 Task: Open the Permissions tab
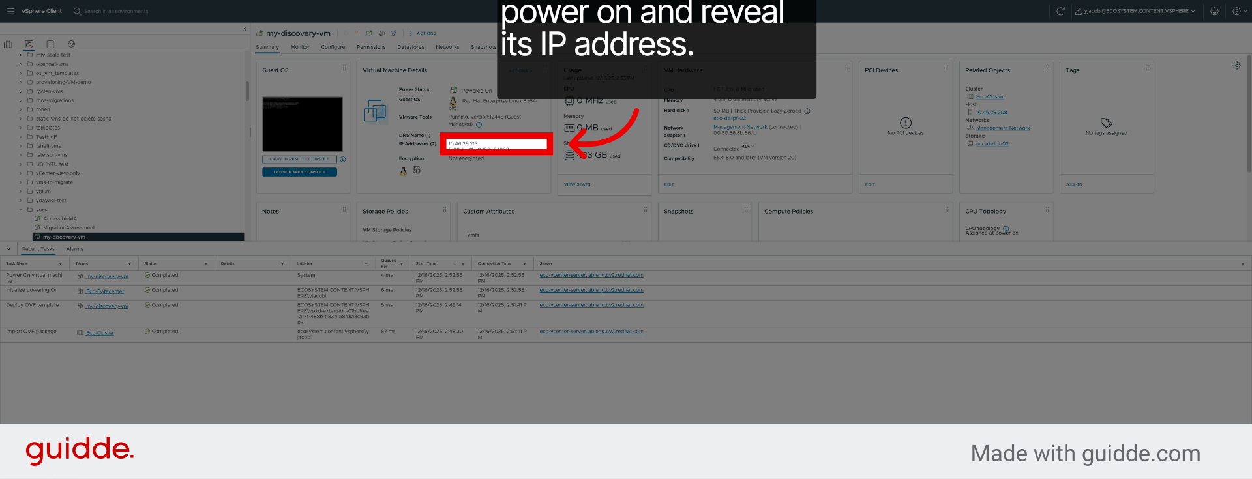coord(371,47)
